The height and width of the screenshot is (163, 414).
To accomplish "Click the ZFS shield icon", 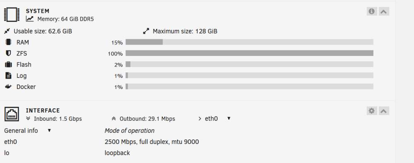I will [8, 53].
